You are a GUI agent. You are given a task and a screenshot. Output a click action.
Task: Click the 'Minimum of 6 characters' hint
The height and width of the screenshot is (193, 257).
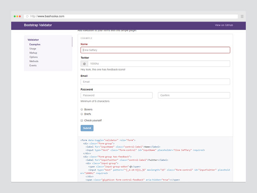pyautogui.click(x=95, y=101)
